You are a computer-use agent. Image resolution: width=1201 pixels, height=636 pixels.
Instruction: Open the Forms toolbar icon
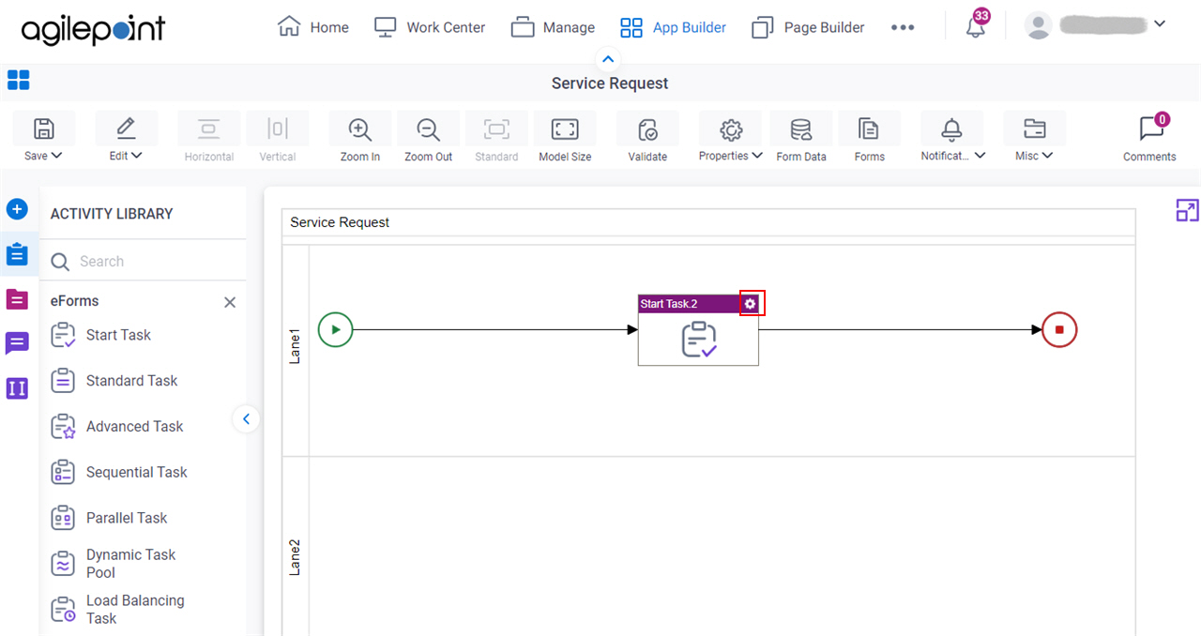869,129
